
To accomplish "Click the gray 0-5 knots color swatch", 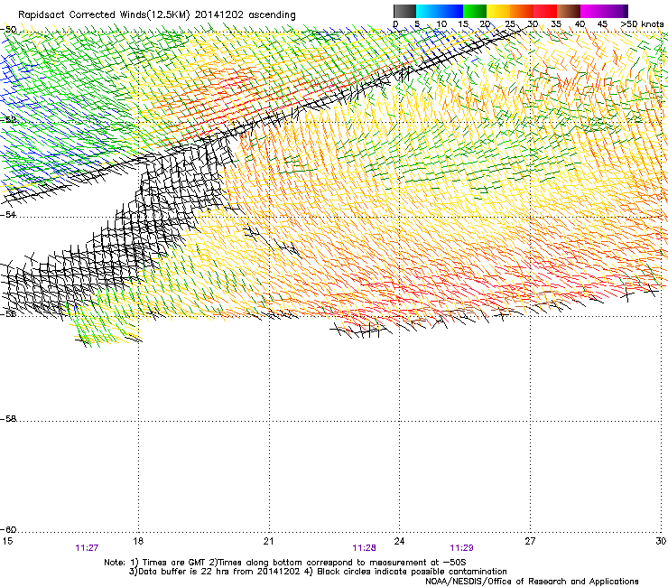I will [x=404, y=11].
